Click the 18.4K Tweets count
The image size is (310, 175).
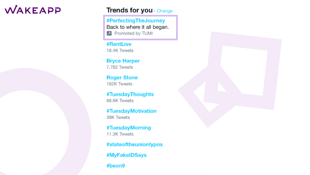tap(120, 51)
